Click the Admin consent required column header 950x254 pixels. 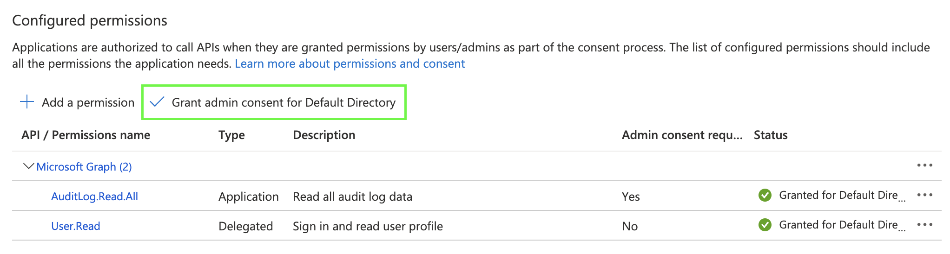(682, 135)
